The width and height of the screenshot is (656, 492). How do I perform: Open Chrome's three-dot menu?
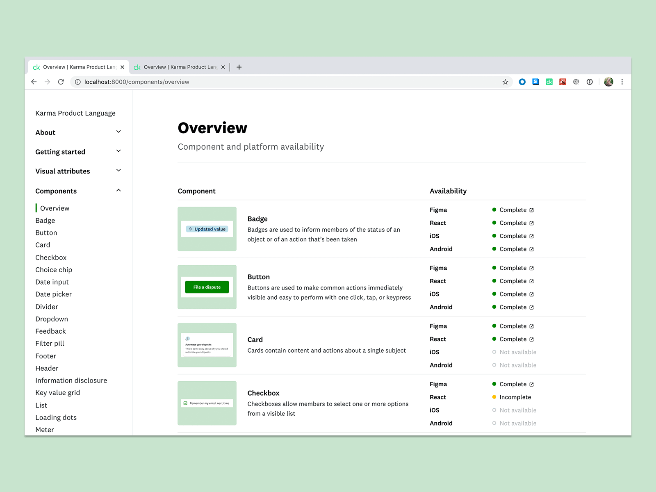[x=623, y=82]
